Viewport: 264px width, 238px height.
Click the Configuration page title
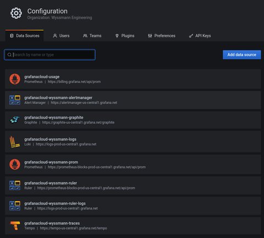(47, 11)
